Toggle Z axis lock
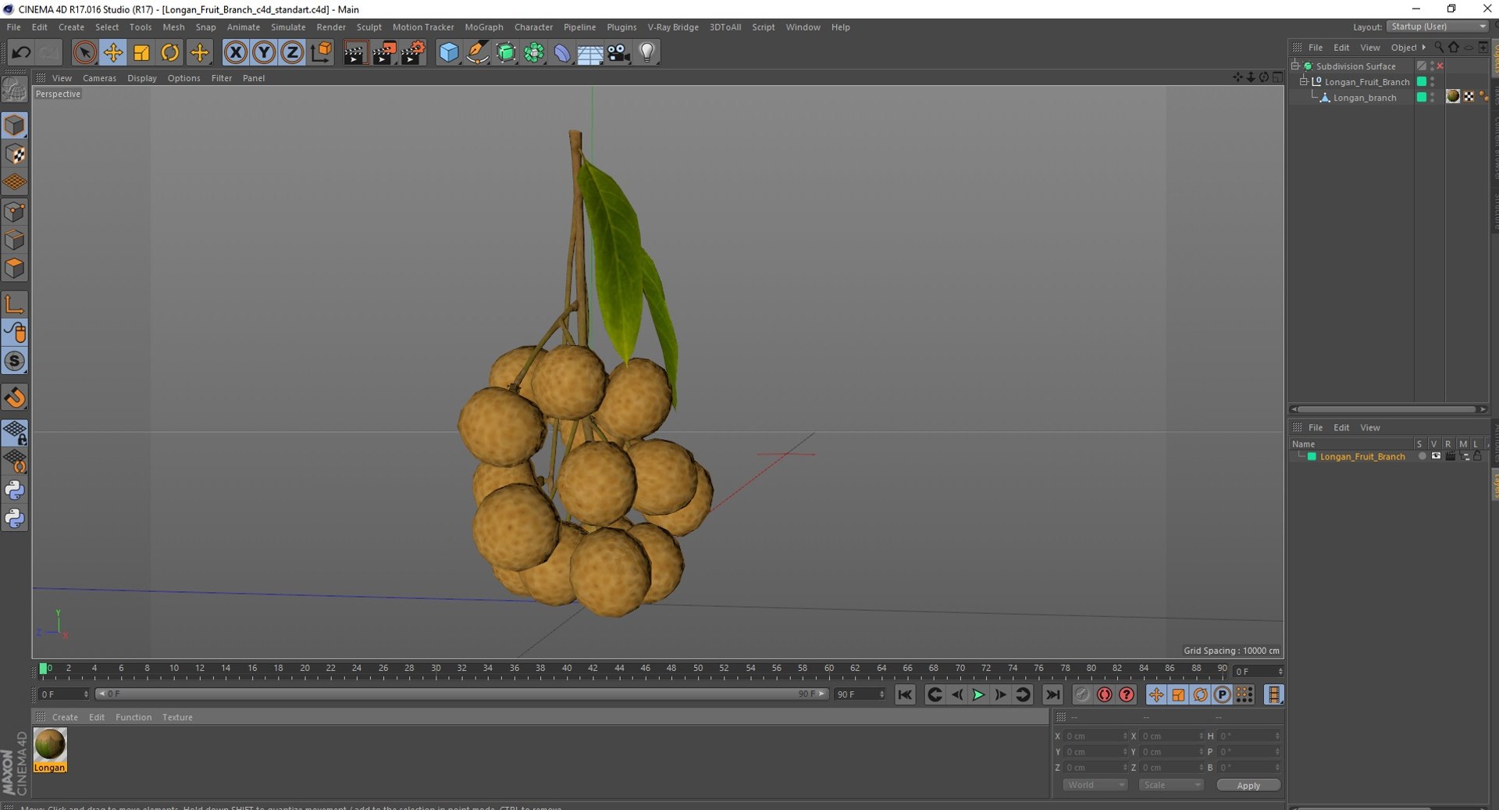 click(292, 53)
